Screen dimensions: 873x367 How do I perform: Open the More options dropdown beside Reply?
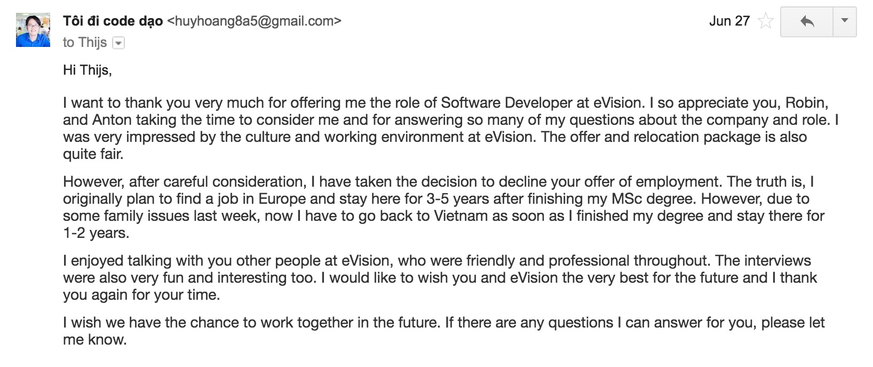click(x=844, y=21)
